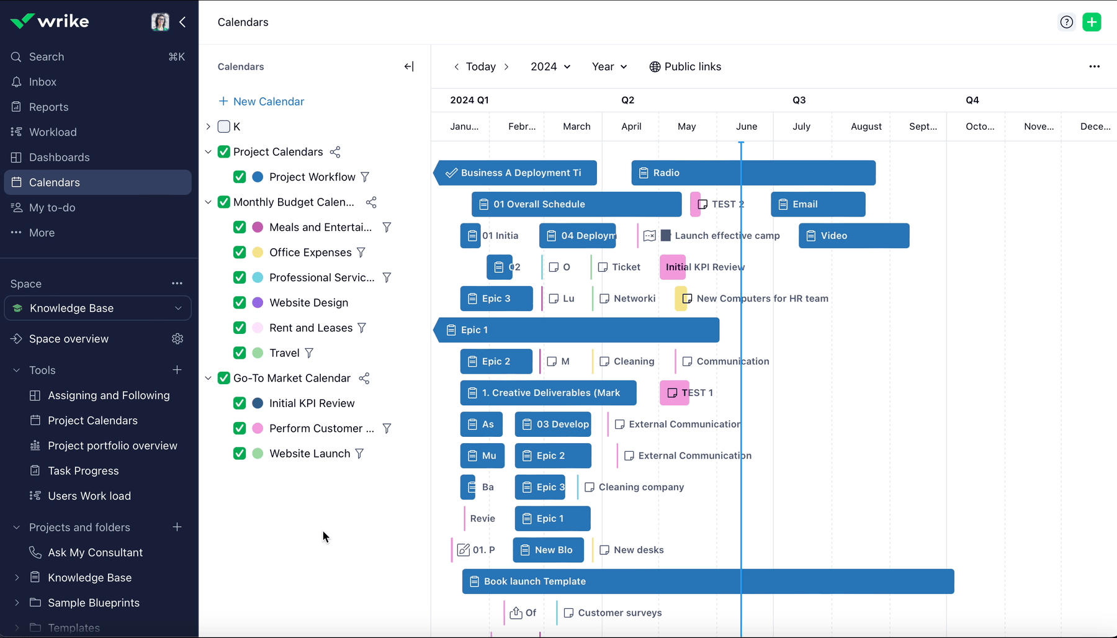Uncheck the Office Expenses calendar
Screen dimensions: 1117x638
click(240, 252)
